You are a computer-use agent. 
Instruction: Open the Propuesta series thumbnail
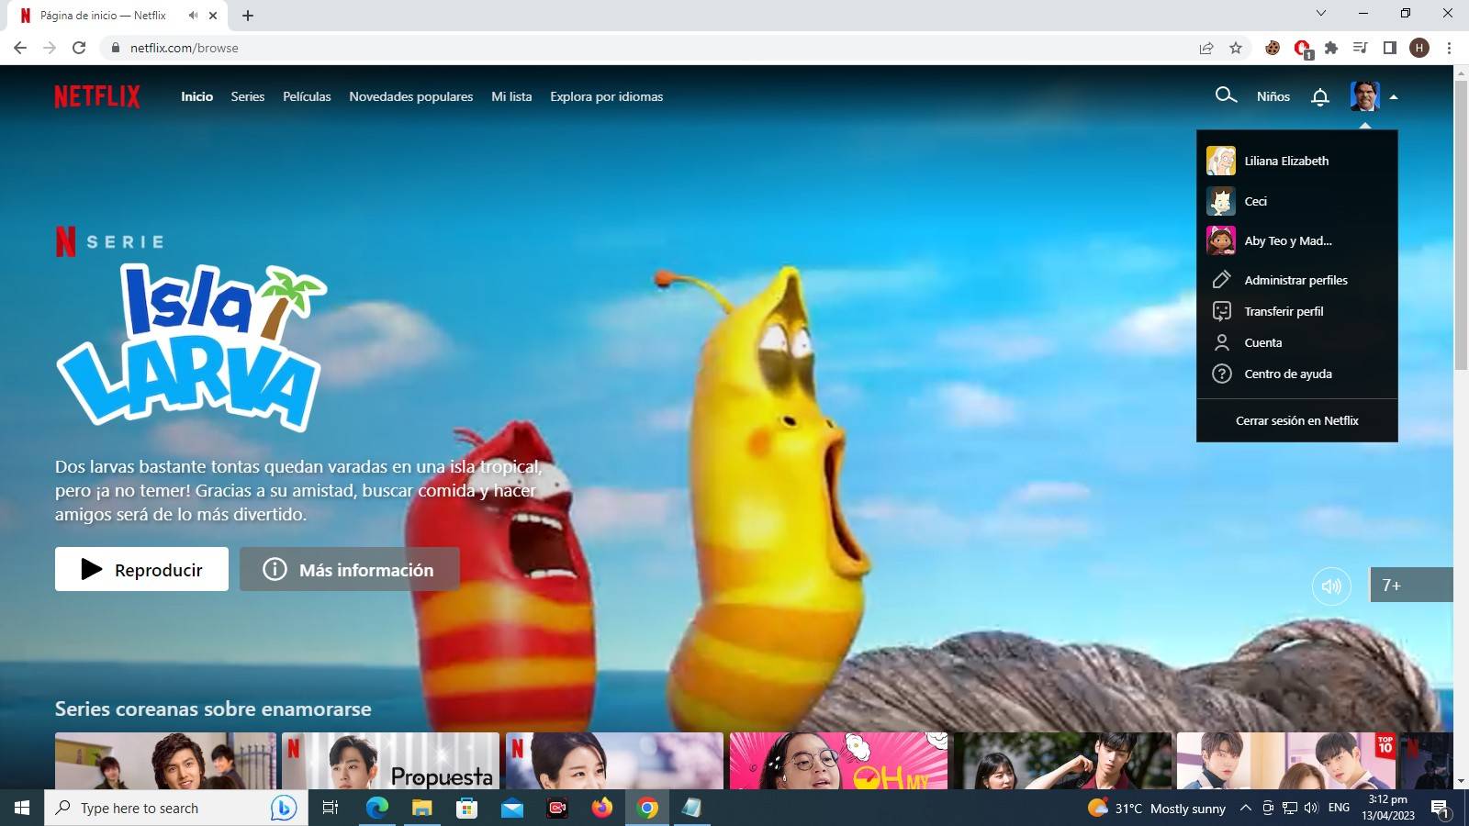point(391,761)
